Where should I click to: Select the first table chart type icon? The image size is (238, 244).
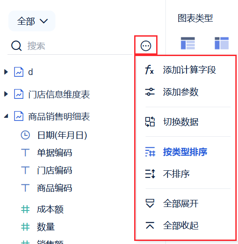point(188,43)
